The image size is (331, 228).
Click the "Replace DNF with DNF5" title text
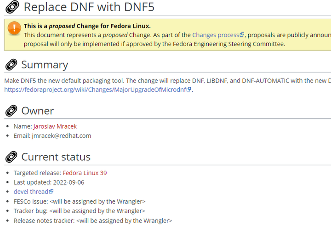89,7
